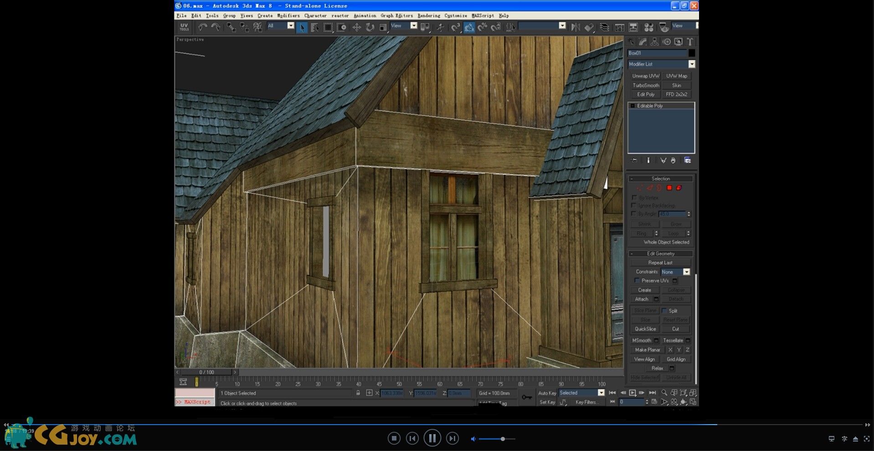Click the TurboSmooth modifier button

coord(645,85)
